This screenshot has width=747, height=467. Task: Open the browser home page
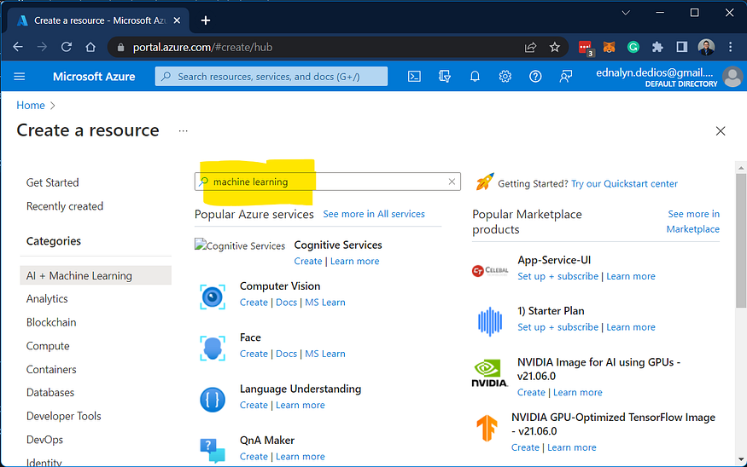(x=90, y=47)
